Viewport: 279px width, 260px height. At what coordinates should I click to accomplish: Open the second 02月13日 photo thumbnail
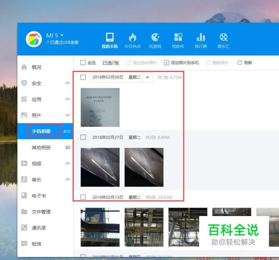tap(144, 227)
